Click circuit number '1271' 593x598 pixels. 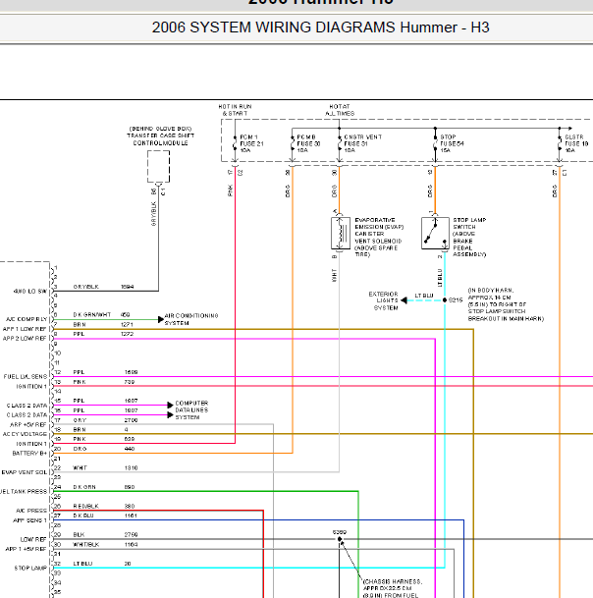(127, 325)
